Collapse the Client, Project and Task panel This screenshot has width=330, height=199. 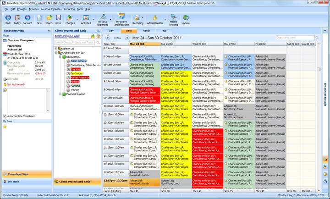click(99, 31)
